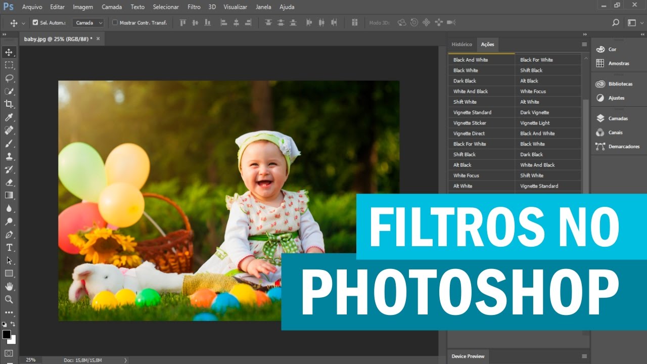Select the Horizontal Type tool
Screen dimensions: 647x364
9,247
